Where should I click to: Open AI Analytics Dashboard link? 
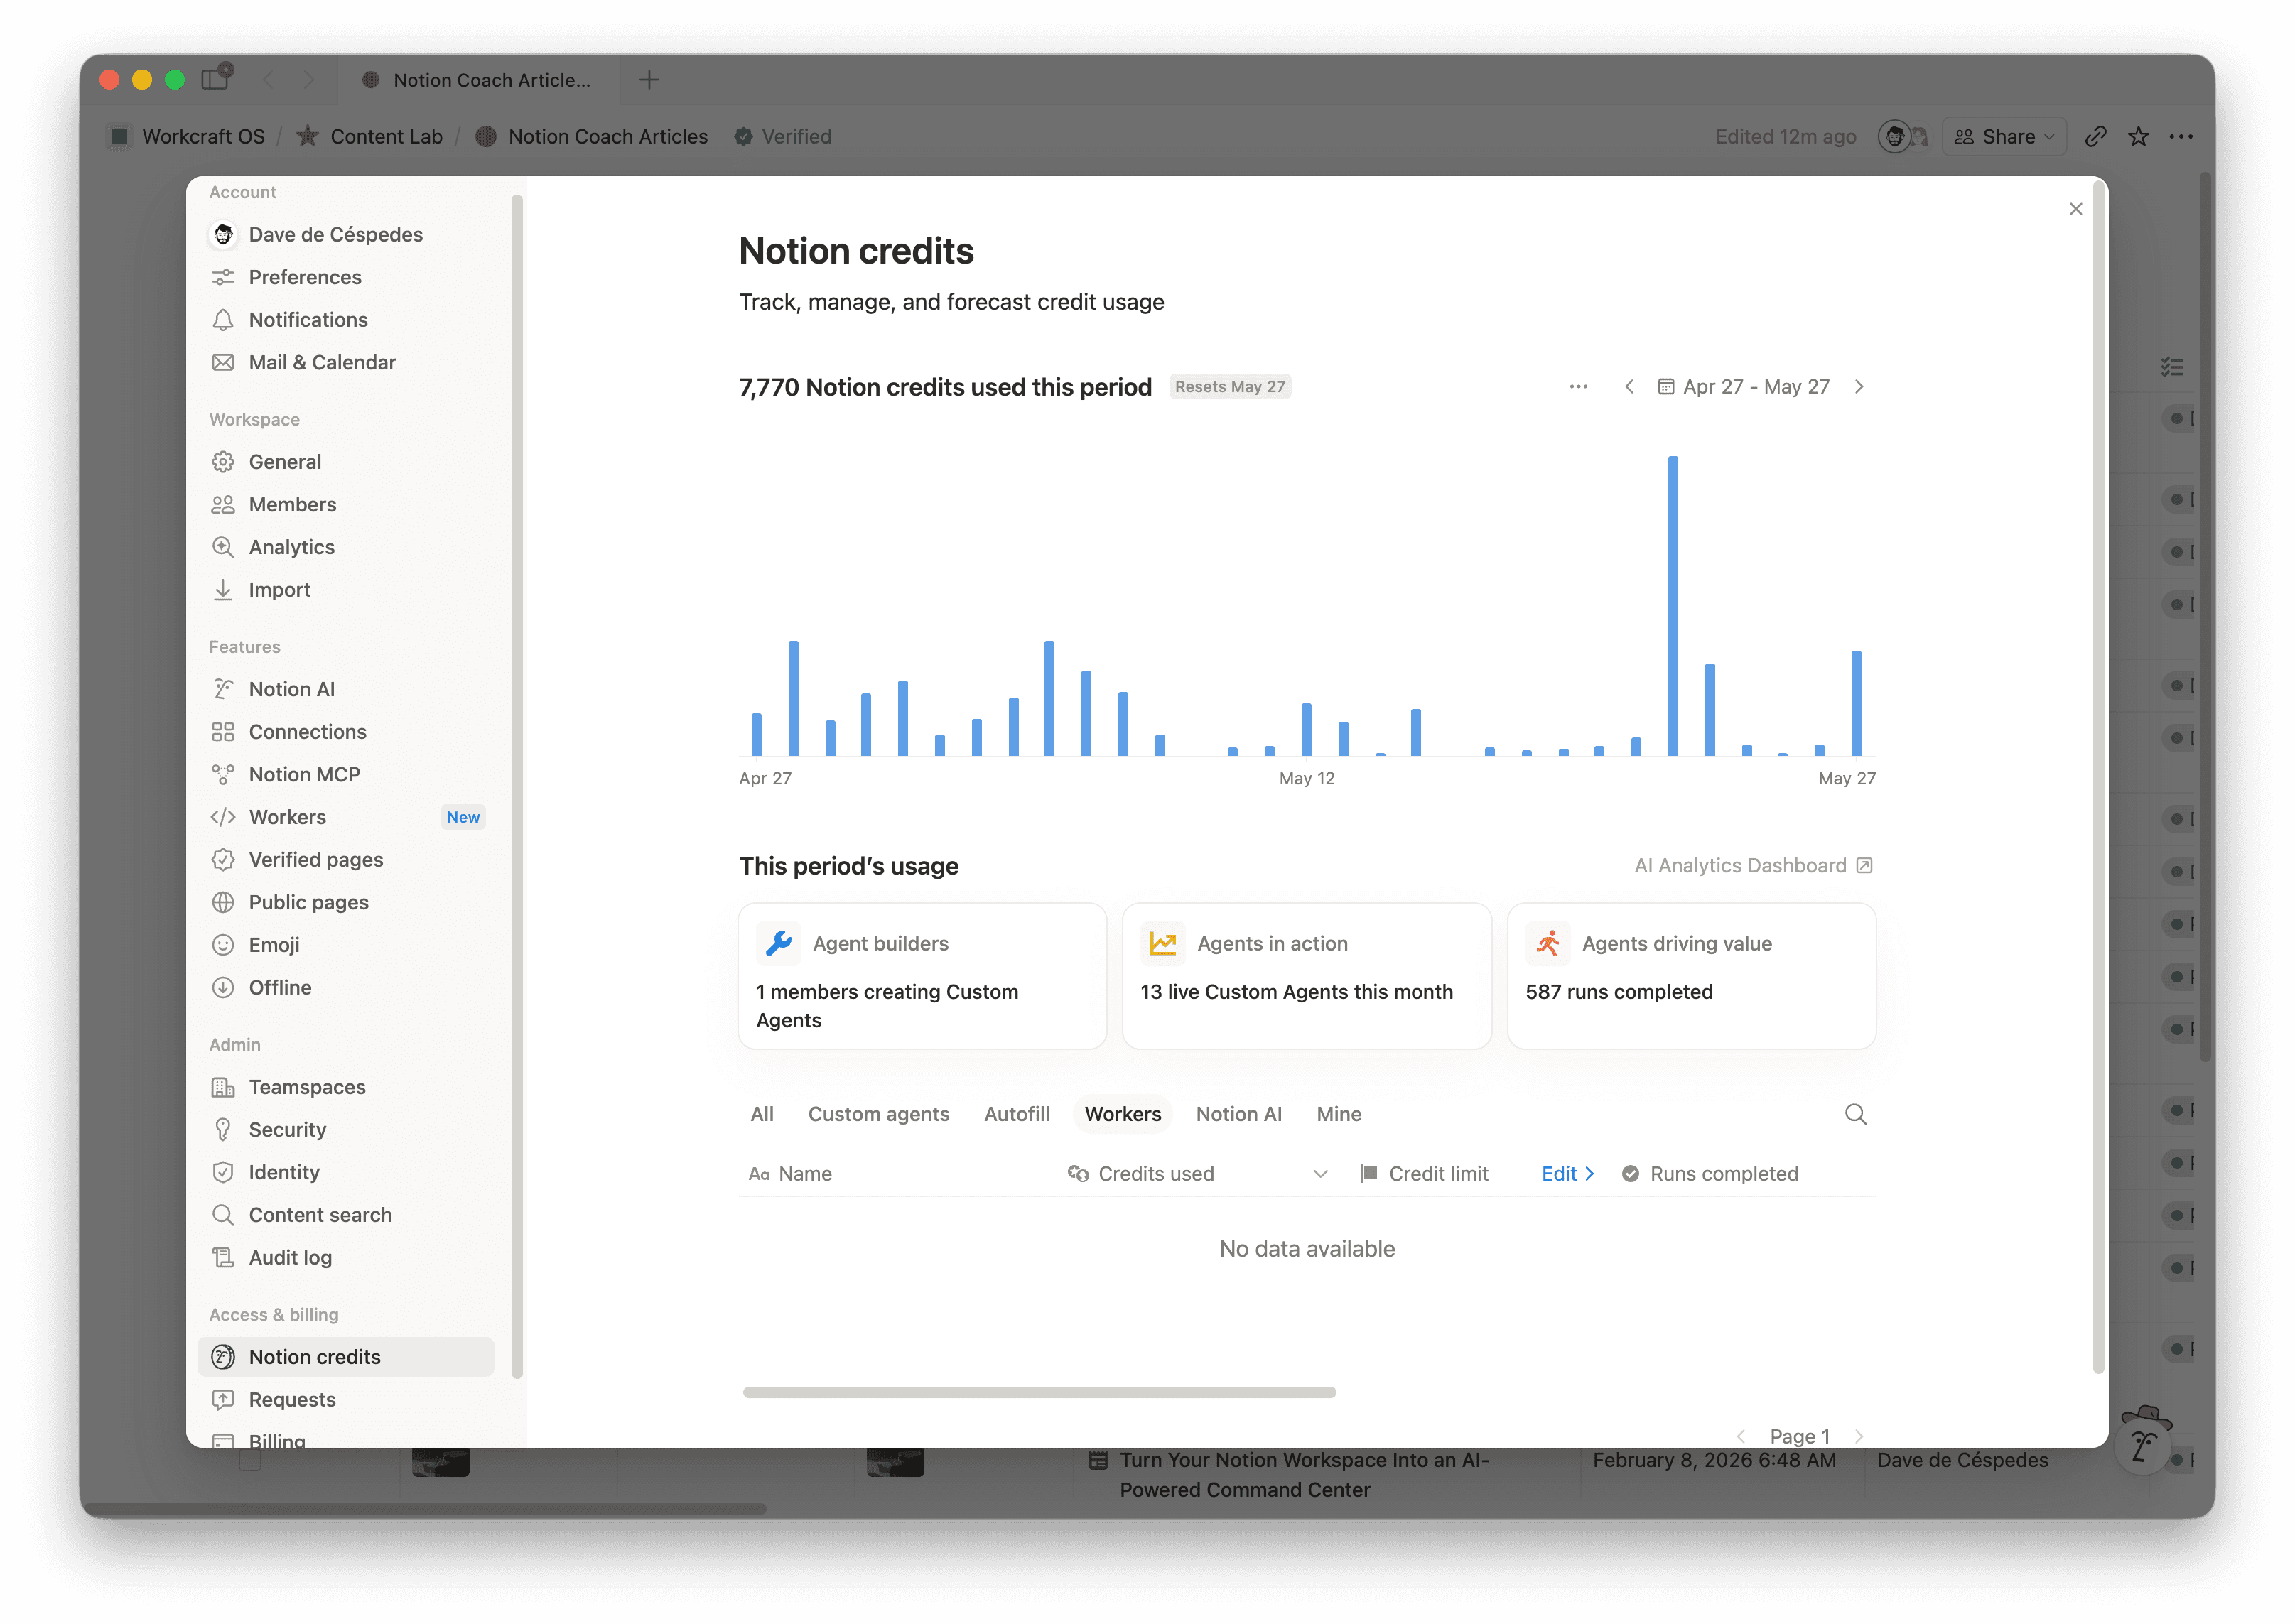[x=1753, y=866]
